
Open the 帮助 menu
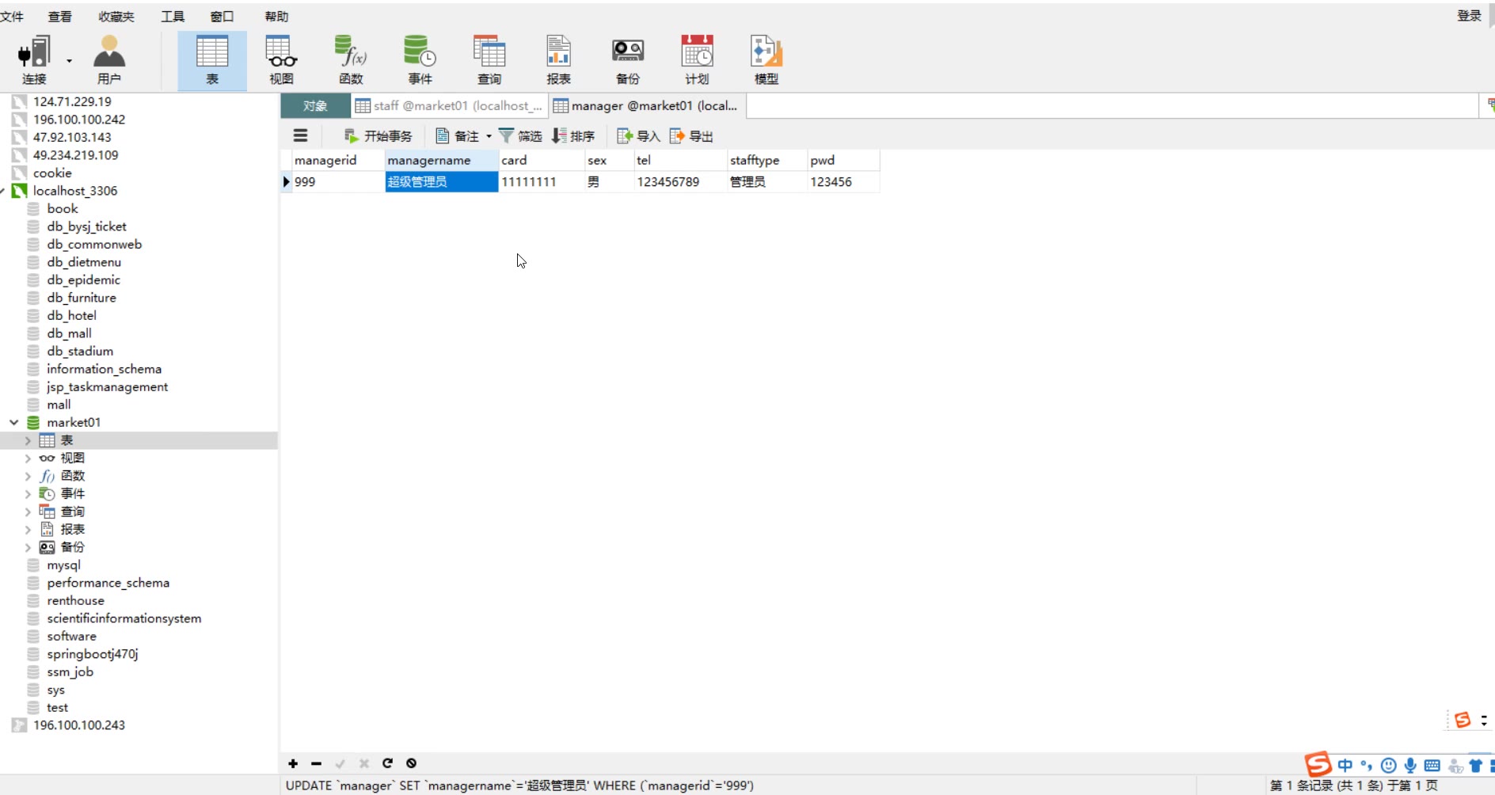(276, 16)
